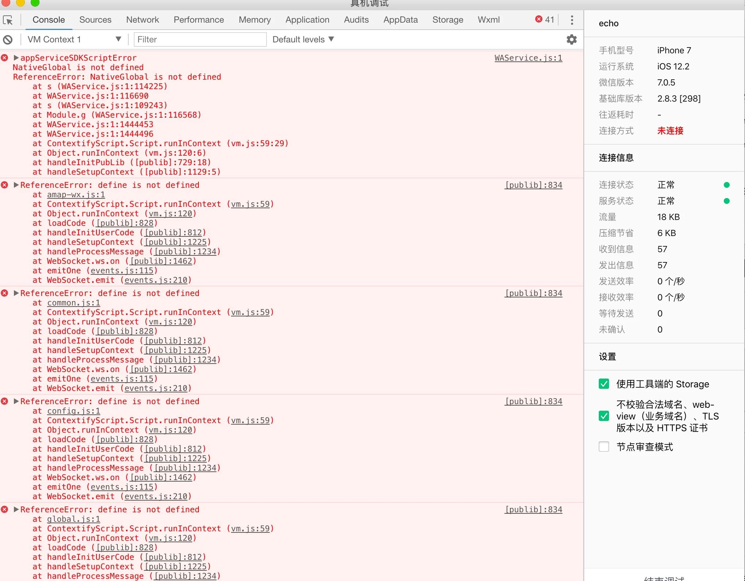
Task: Open the WAService.js:1 source link
Action: tap(528, 58)
